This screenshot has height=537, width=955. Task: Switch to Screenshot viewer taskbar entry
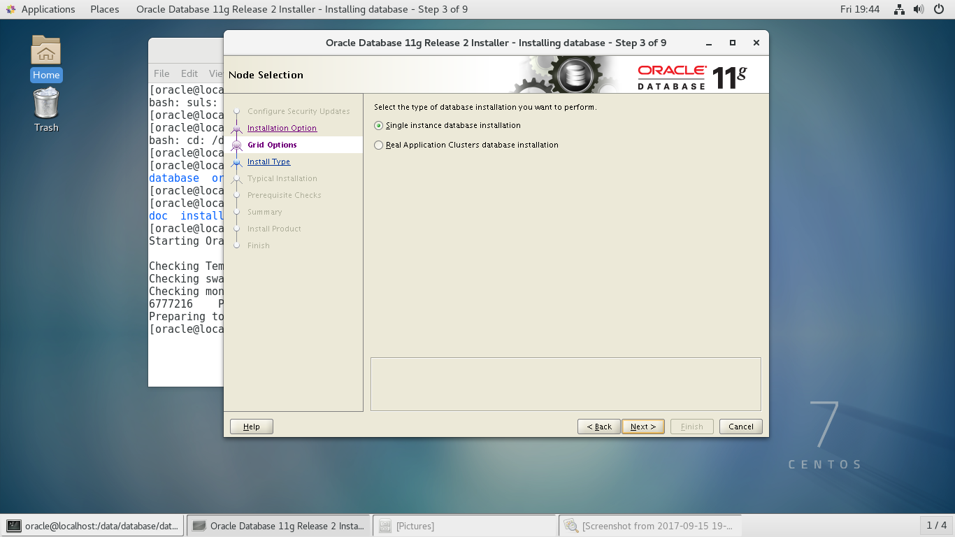(650, 526)
